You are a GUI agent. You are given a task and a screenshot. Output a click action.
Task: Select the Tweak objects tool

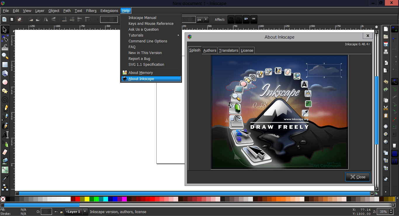click(5, 47)
